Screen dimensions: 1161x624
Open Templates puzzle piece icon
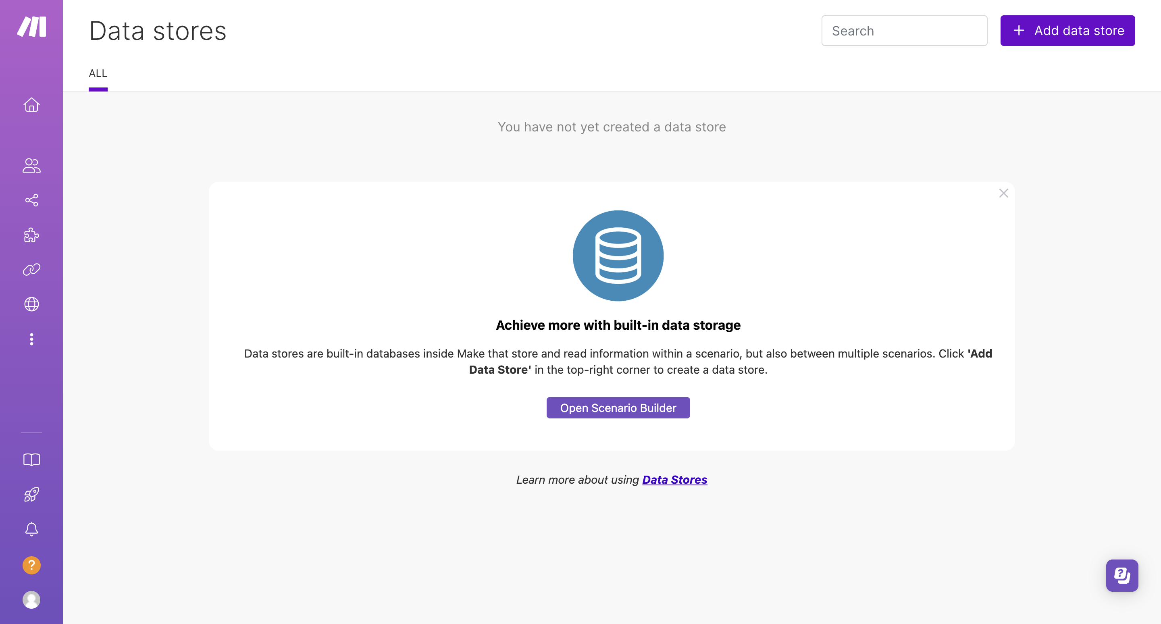(x=31, y=235)
